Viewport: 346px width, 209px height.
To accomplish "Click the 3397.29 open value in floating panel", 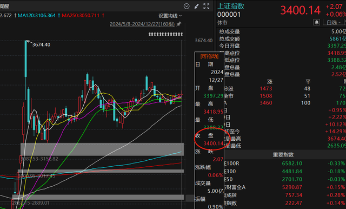I will click(213, 96).
